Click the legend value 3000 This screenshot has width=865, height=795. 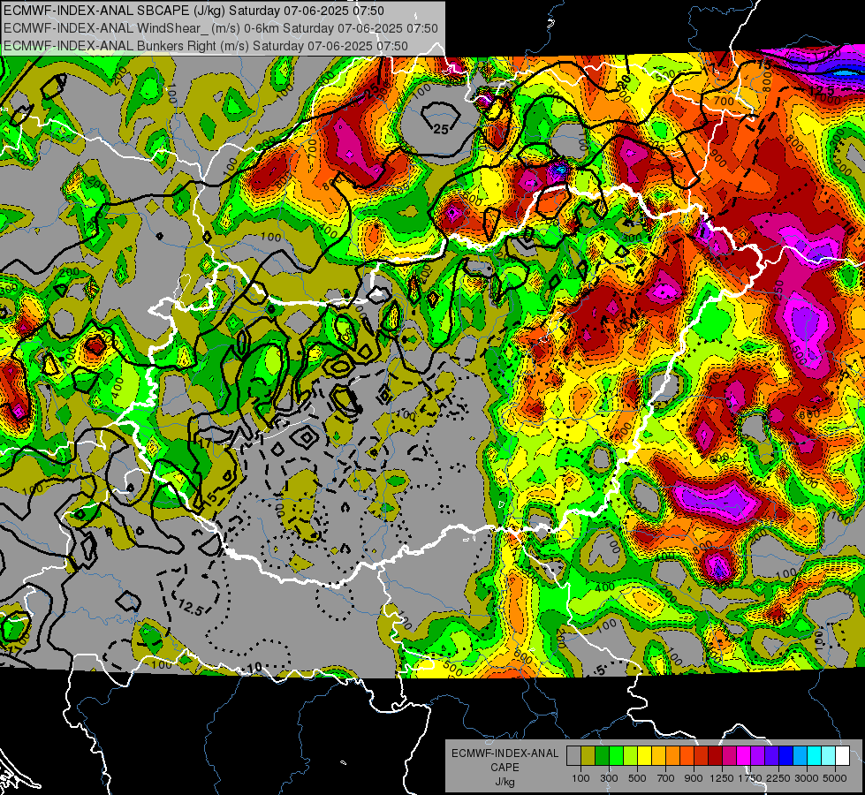(x=807, y=778)
